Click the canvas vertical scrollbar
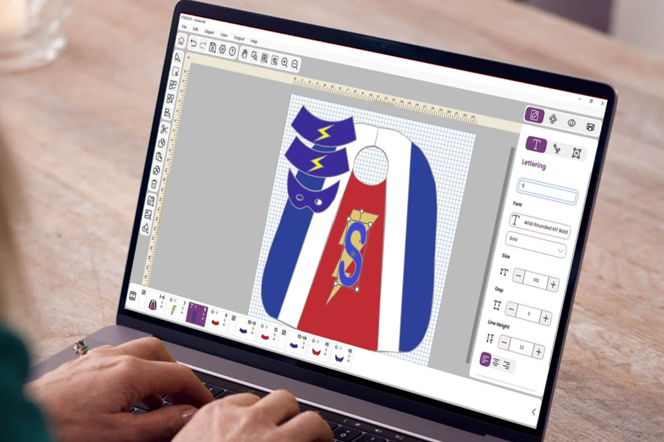Screen dimensions: 664x442 490,255
